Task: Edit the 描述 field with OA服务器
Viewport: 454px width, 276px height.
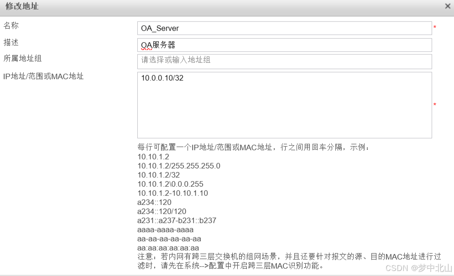Action: coord(285,45)
